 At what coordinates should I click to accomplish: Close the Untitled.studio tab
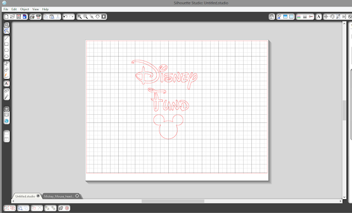click(x=38, y=196)
